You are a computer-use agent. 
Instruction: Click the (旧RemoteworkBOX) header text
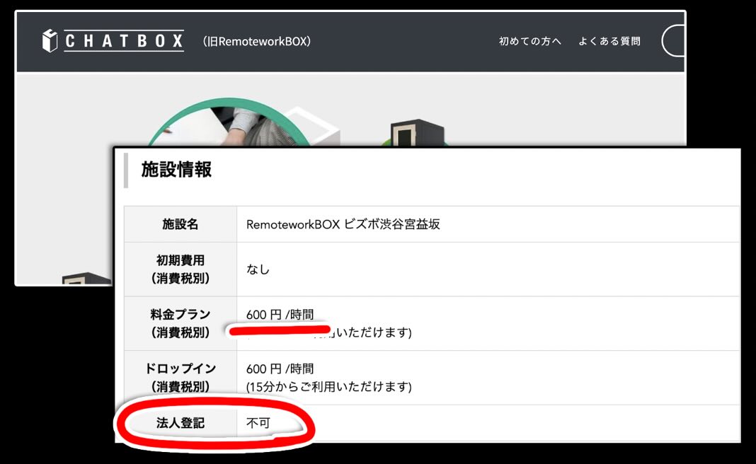256,42
